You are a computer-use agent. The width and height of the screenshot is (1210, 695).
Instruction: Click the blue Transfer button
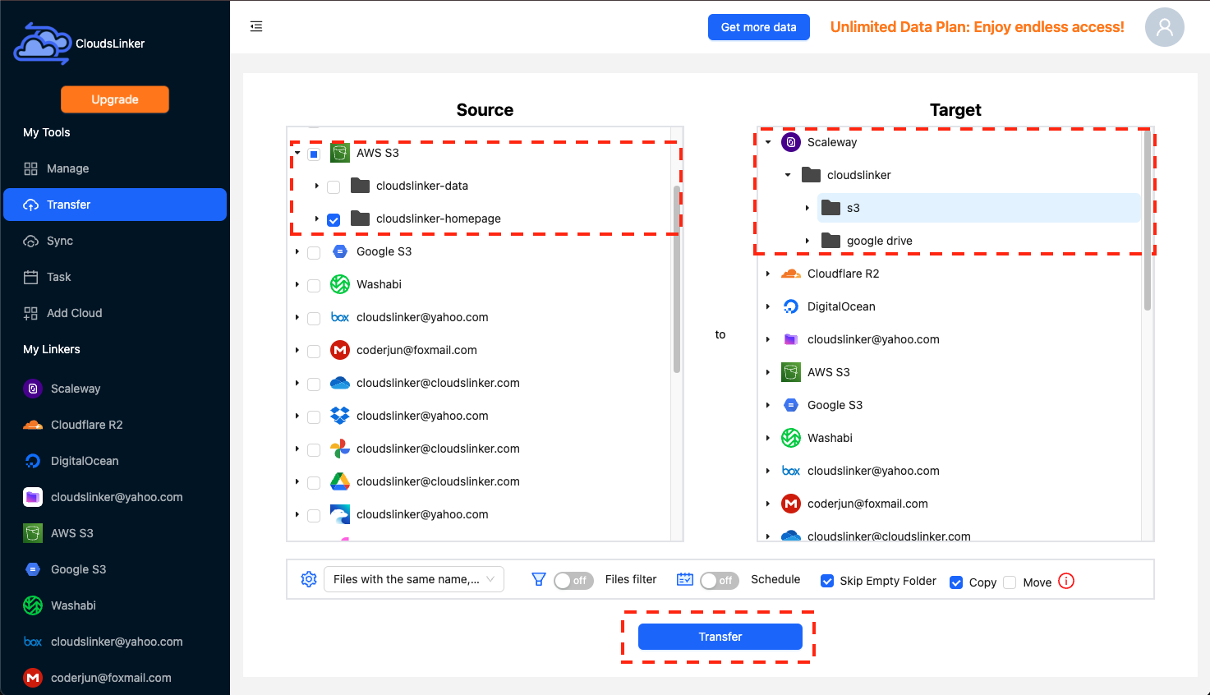click(x=720, y=637)
